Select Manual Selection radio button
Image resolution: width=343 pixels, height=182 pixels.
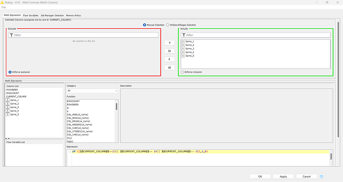[x=144, y=25]
